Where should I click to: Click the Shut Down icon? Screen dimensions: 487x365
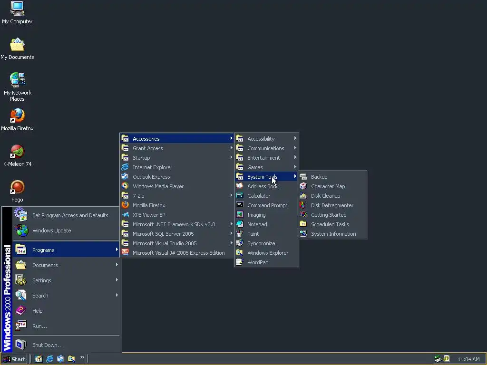21,345
